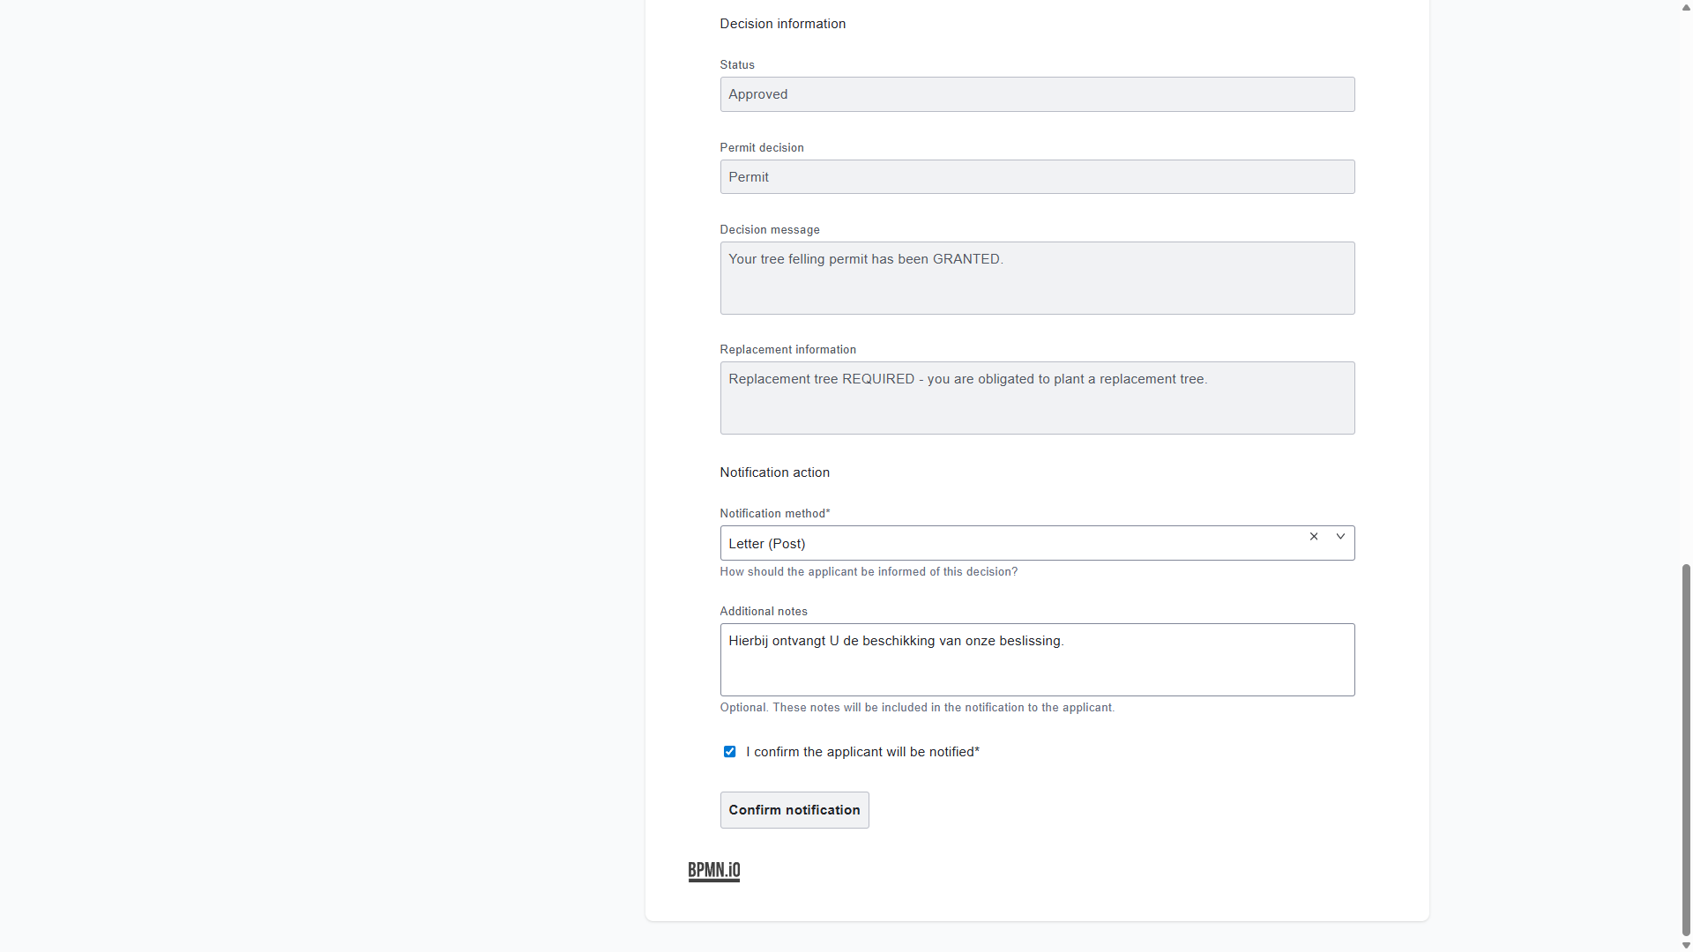Click the scrollbar up arrow

pyautogui.click(x=1685, y=8)
